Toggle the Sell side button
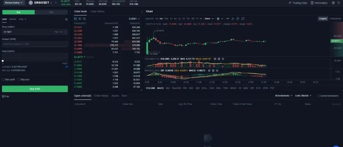 tap(51, 12)
